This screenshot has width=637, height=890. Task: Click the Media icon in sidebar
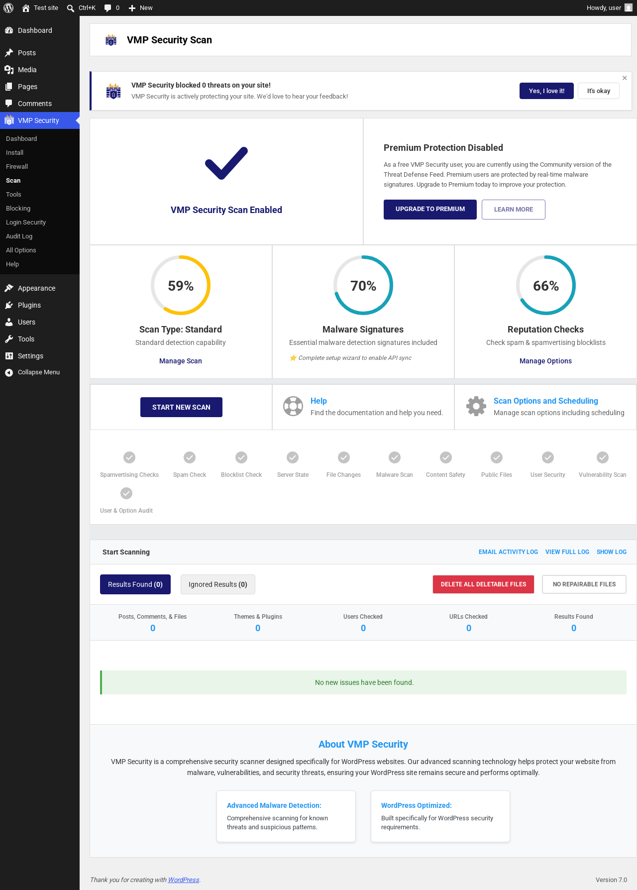(9, 70)
